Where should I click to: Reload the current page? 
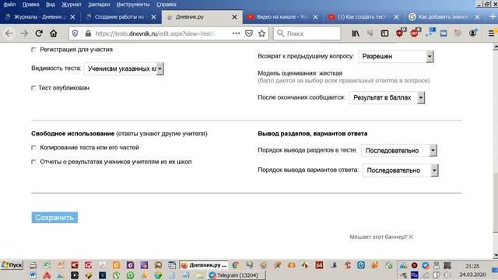pyautogui.click(x=39, y=33)
